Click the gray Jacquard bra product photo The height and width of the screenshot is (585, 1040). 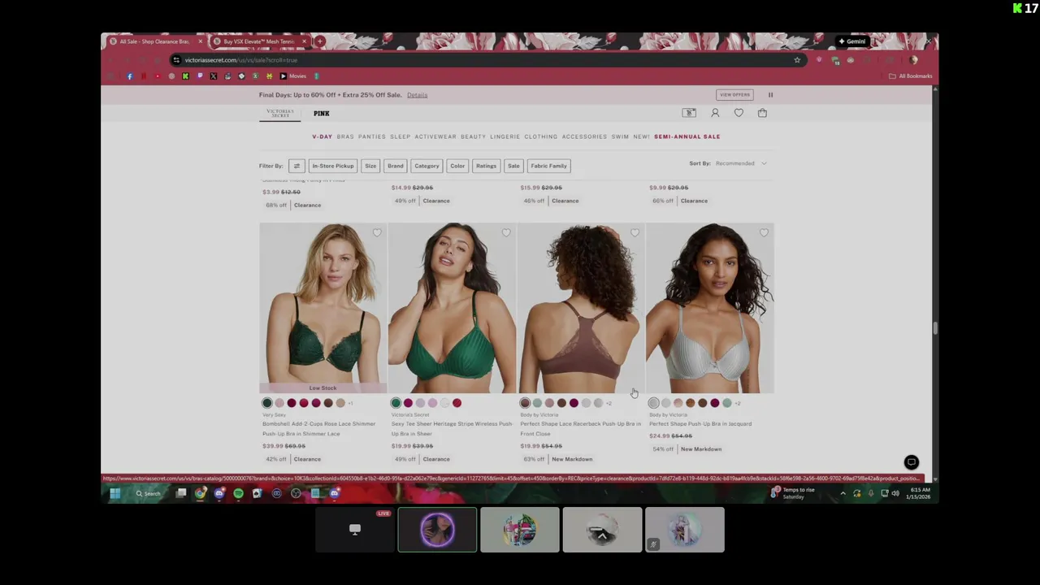[x=709, y=308]
